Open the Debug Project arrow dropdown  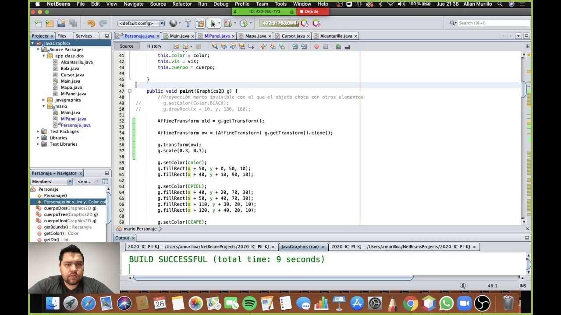click(x=234, y=23)
